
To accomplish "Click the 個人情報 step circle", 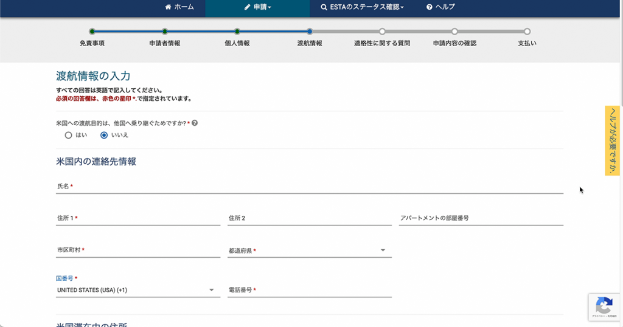I will click(x=237, y=32).
